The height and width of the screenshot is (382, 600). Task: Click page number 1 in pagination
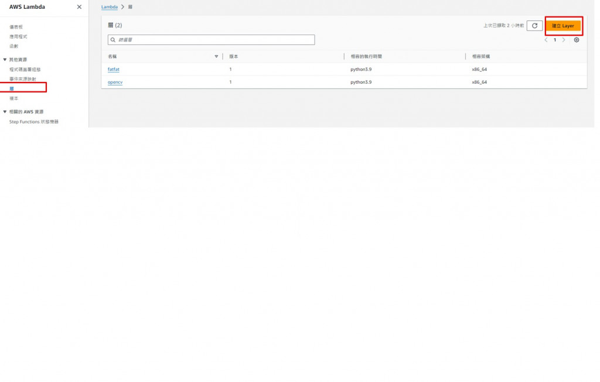[x=555, y=40]
